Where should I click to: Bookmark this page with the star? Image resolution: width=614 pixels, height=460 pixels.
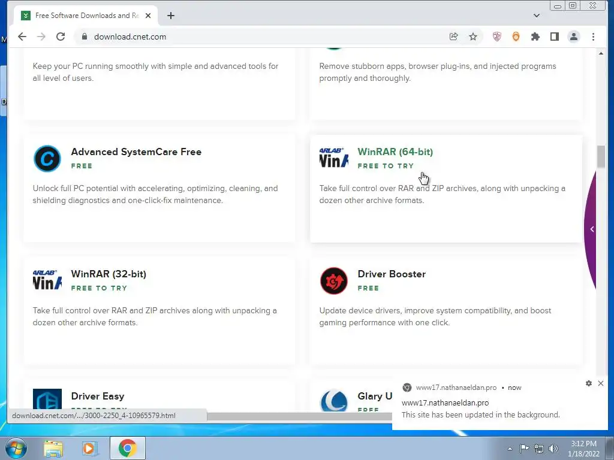(x=473, y=37)
